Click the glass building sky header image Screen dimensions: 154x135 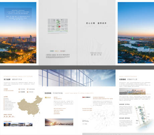[x=77, y=78]
